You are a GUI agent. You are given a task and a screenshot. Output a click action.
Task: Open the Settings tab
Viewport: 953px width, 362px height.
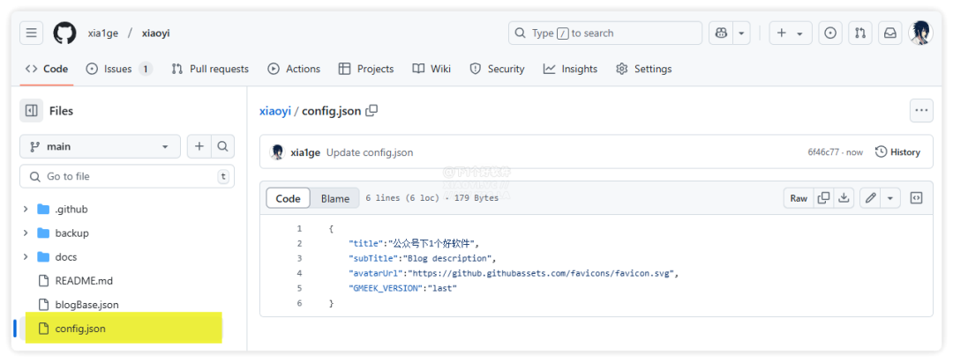[x=643, y=69]
